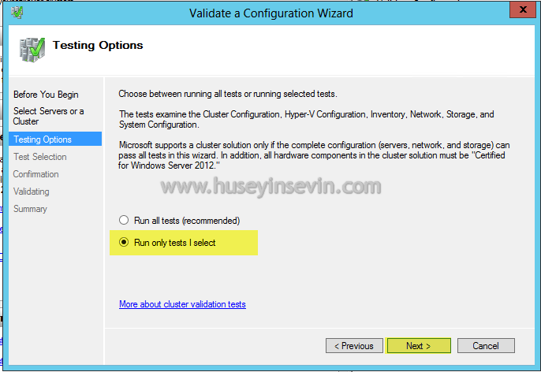Open the Confirmation step in sidebar
Image resolution: width=541 pixels, height=372 pixels.
[x=36, y=174]
